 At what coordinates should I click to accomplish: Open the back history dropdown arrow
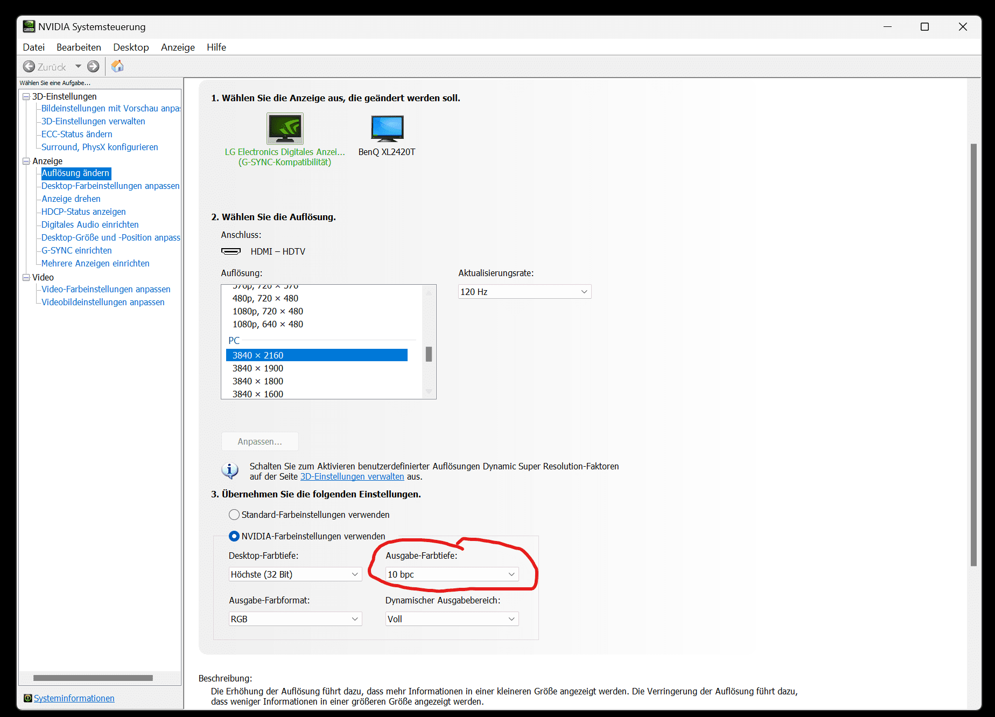[78, 66]
